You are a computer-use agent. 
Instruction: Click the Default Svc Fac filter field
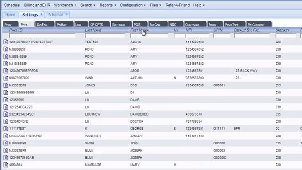pyautogui.click(x=252, y=35)
